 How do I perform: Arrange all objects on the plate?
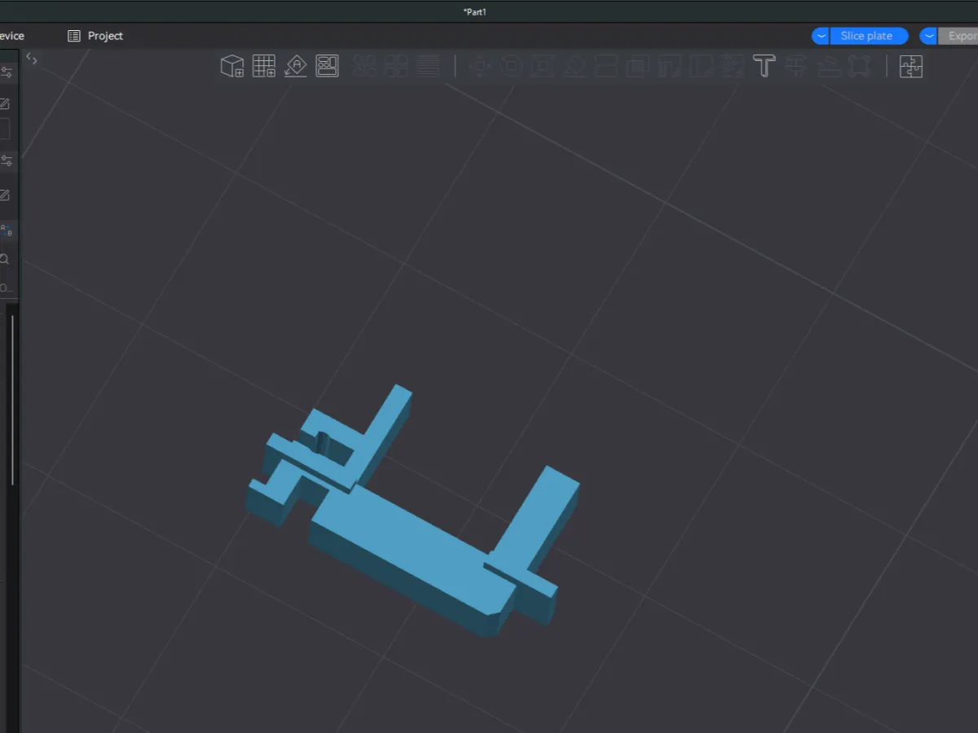[x=328, y=66]
